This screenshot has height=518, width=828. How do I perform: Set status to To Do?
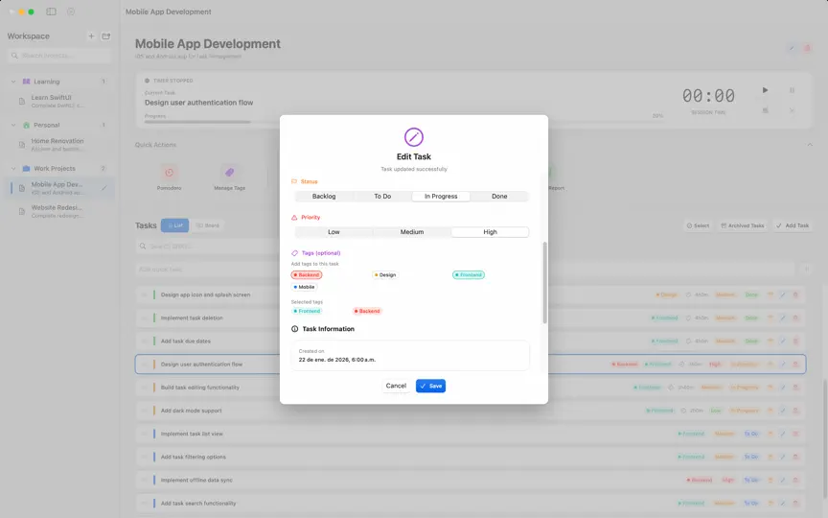point(382,196)
